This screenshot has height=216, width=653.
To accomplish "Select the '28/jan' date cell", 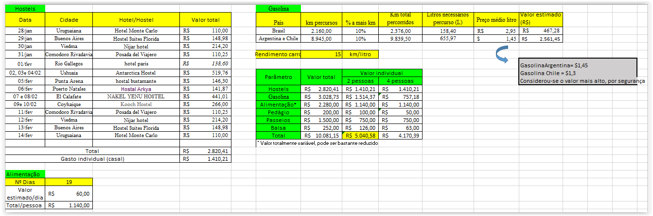I will (25, 31).
